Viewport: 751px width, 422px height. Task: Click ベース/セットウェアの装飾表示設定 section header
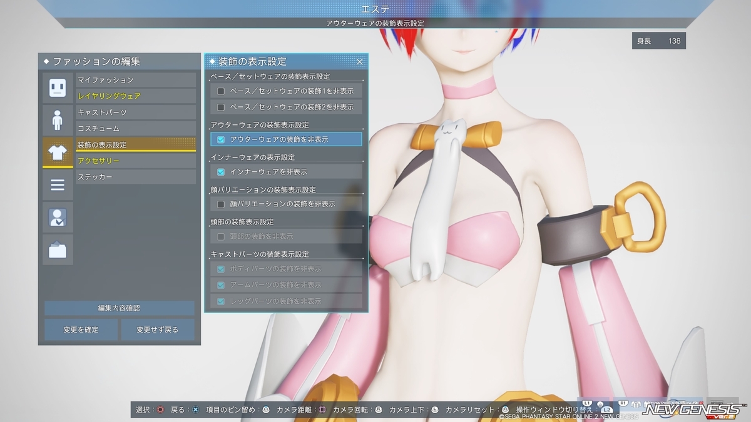click(x=270, y=77)
